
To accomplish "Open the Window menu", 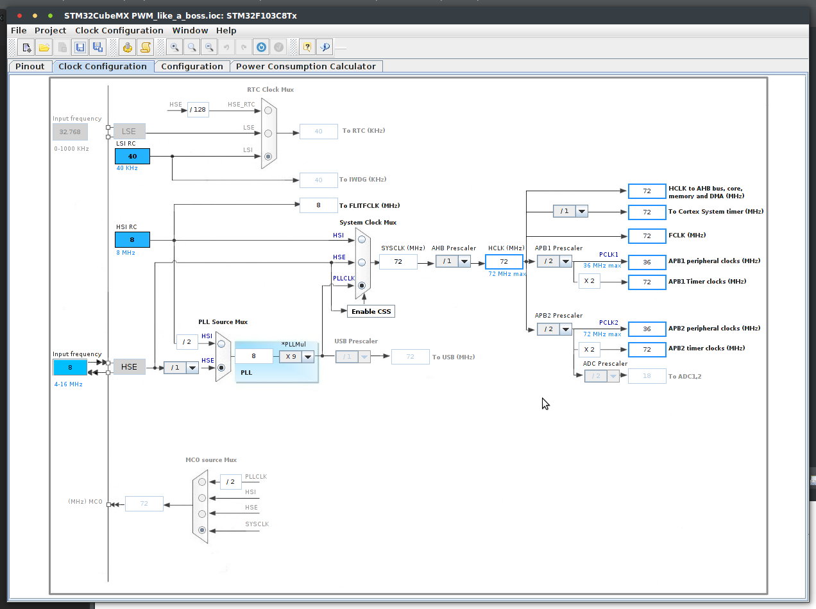I will (x=190, y=30).
